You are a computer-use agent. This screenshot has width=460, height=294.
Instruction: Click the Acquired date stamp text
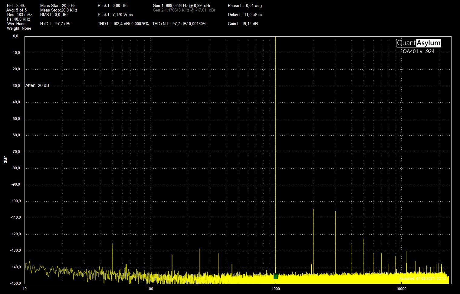tap(422, 278)
